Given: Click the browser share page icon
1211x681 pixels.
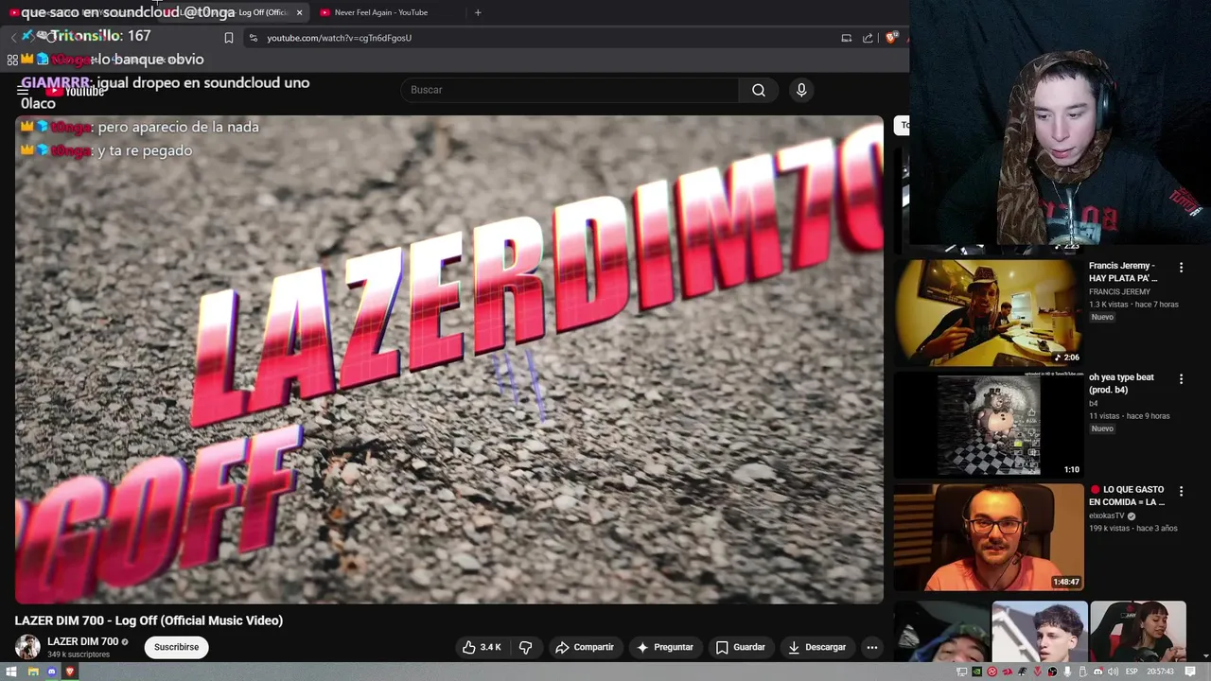Looking at the screenshot, I should pyautogui.click(x=868, y=38).
